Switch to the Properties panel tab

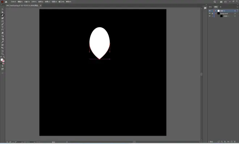(210, 7)
